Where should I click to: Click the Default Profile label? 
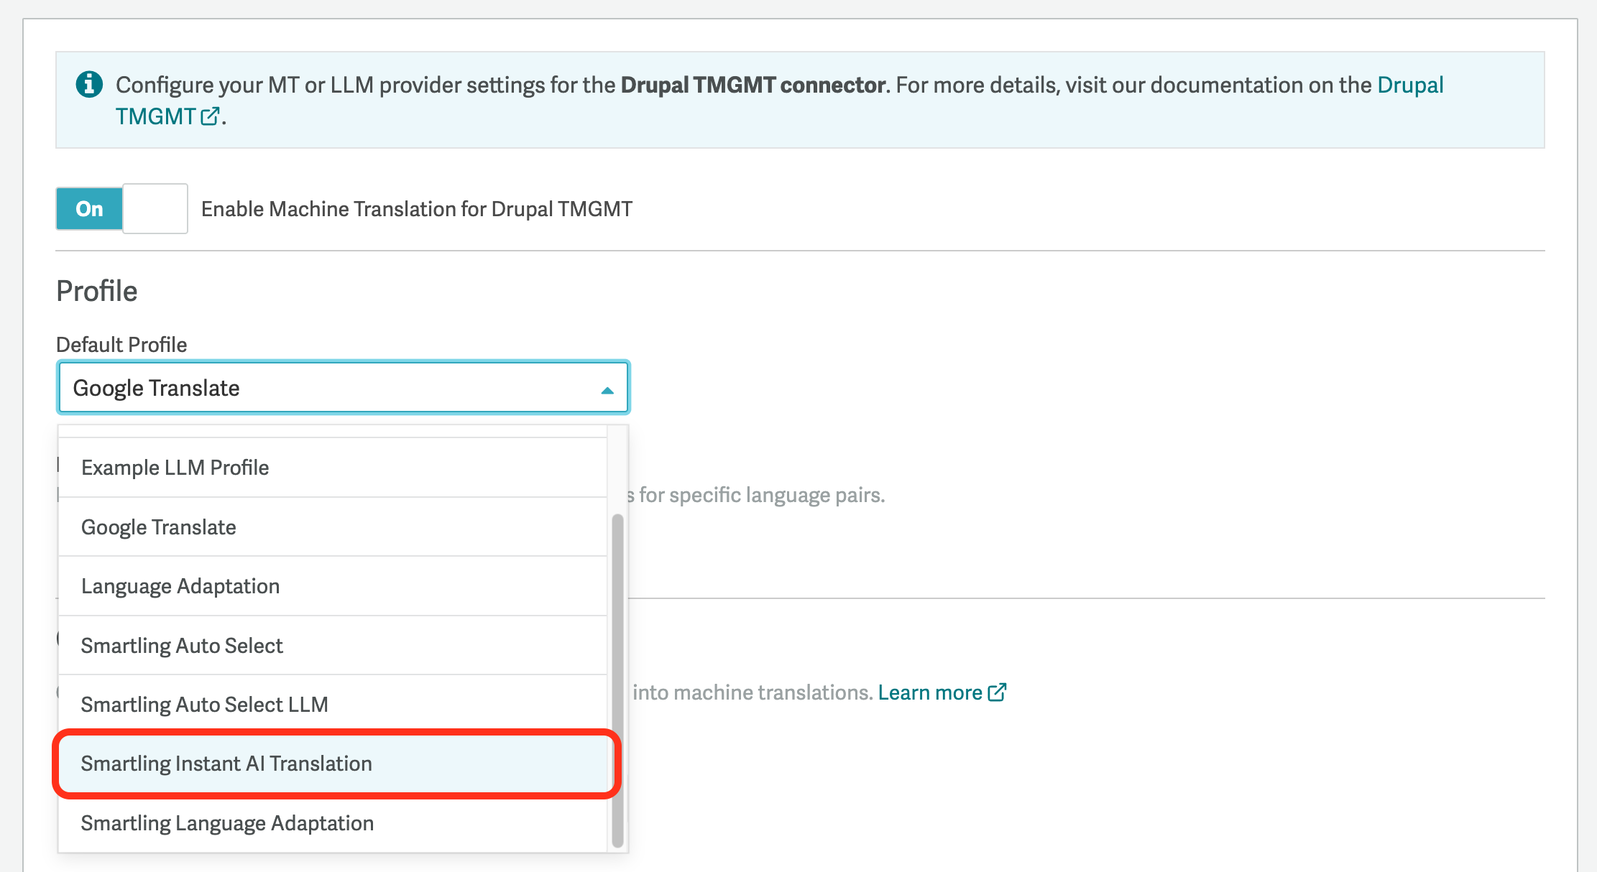[121, 345]
